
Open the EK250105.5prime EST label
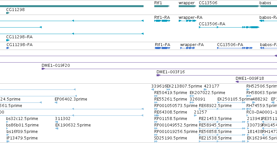point(235,99)
